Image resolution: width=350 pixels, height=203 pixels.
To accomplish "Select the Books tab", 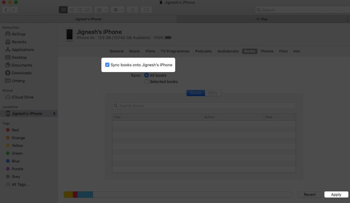I will [249, 51].
